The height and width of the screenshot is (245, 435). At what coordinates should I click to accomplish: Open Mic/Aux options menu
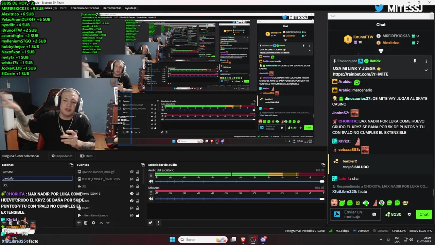[151, 193]
